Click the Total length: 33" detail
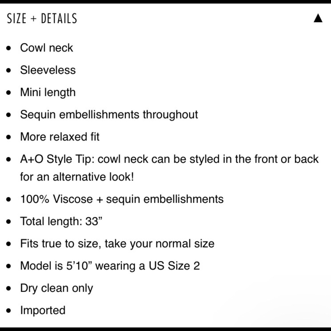 [61, 221]
